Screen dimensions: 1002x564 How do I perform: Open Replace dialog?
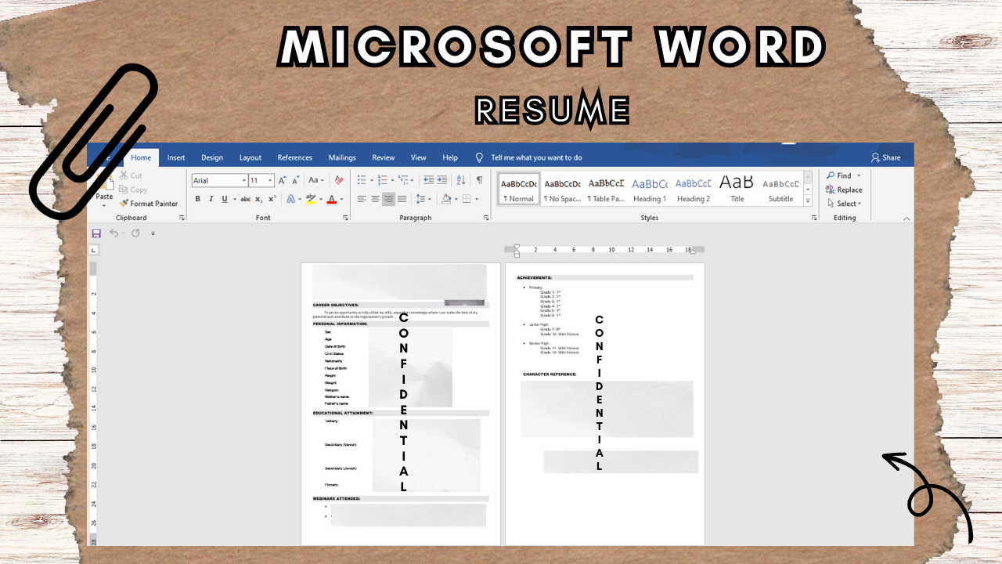(x=844, y=190)
